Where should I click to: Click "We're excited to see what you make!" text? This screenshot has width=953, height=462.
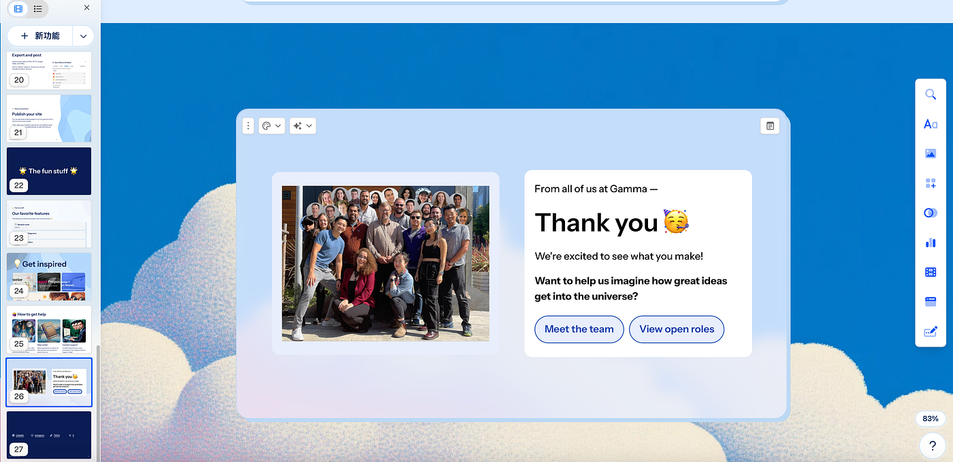[619, 256]
